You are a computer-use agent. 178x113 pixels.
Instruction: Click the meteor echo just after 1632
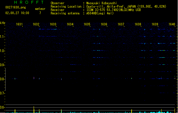click(x=39, y=79)
